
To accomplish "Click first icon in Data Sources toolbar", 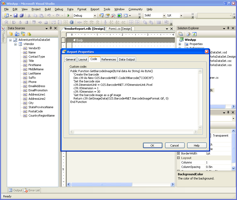I will (x=11, y=34).
